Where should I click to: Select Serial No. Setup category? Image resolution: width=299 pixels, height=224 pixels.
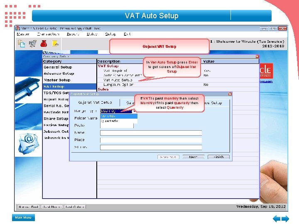pyautogui.click(x=56, y=106)
